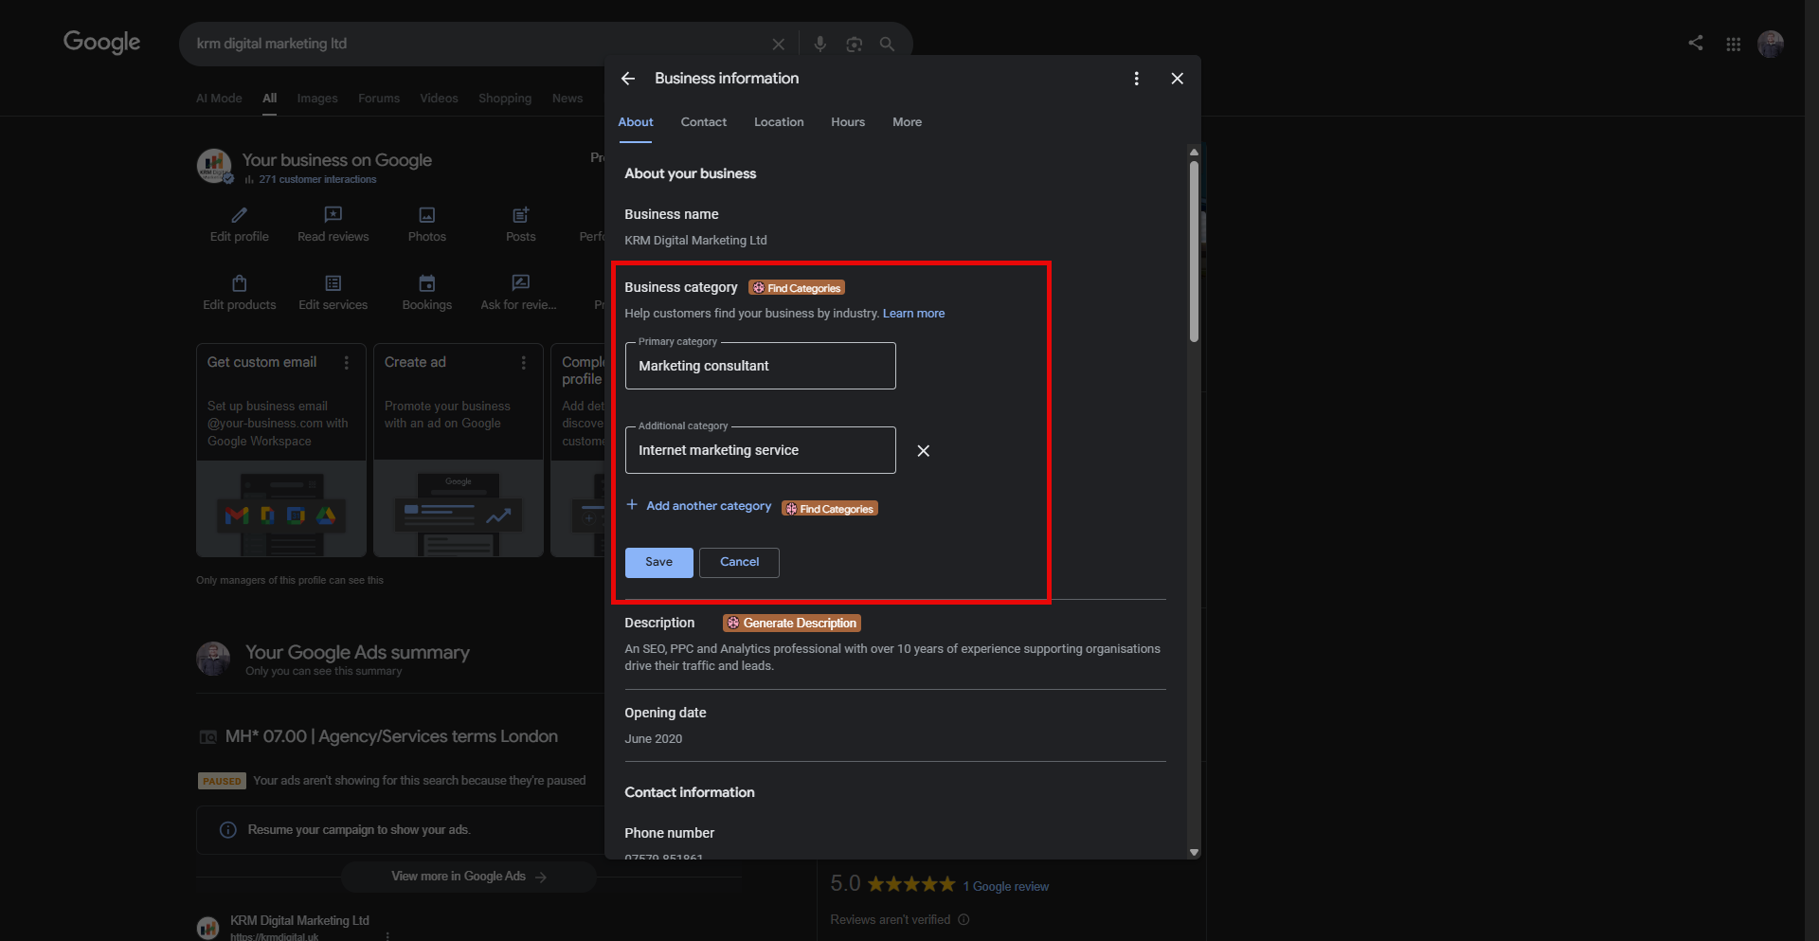Open Ask for reviews
The image size is (1819, 941).
coord(519,293)
